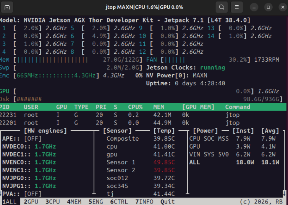Switch to the 6CTRL page tab
Viewport: 288px width, 205px height.
click(x=119, y=202)
